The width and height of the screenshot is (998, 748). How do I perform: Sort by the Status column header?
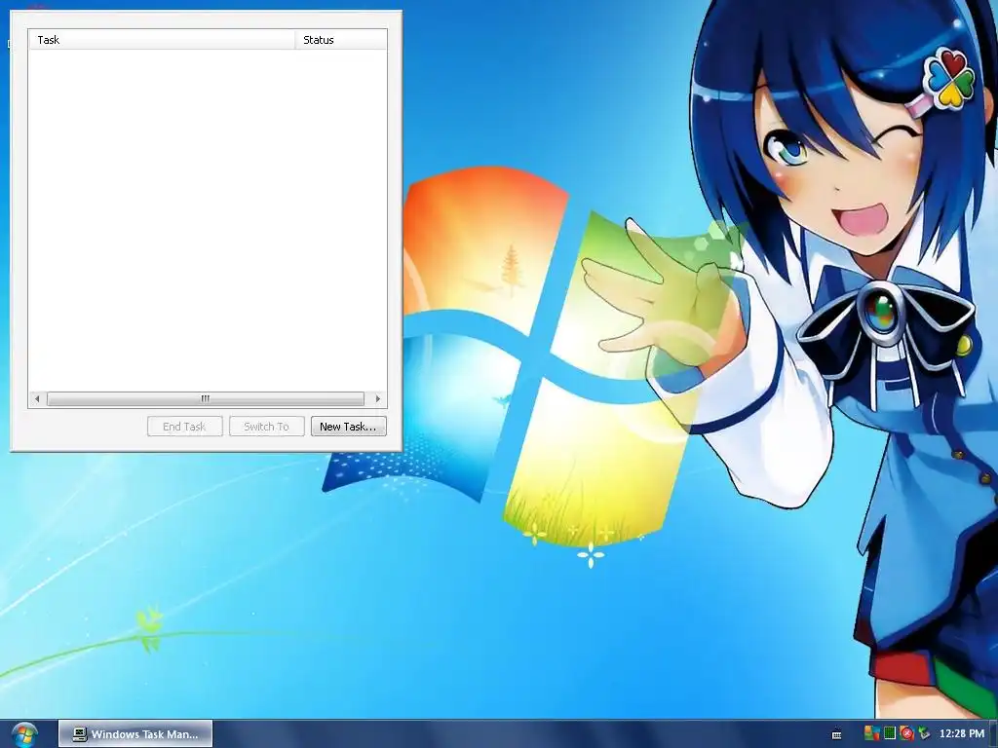coord(340,39)
